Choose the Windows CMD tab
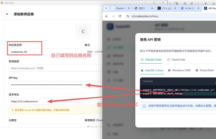 179,70
